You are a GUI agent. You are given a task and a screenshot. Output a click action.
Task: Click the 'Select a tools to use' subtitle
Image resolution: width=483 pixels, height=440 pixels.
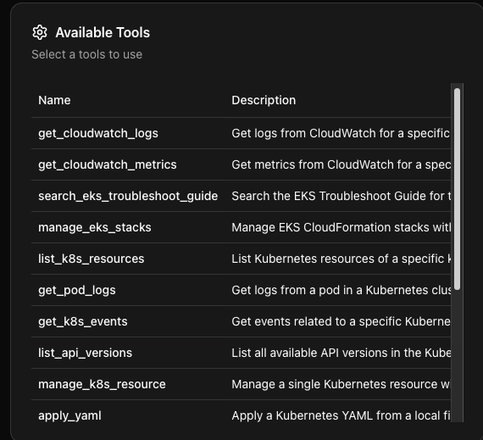point(87,54)
